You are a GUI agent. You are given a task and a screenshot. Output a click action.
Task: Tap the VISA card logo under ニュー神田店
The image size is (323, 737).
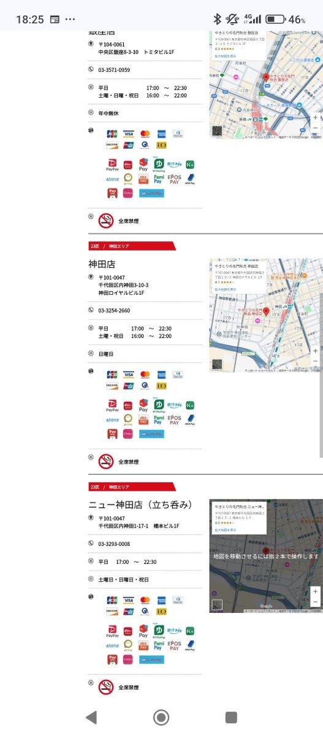[x=128, y=601]
